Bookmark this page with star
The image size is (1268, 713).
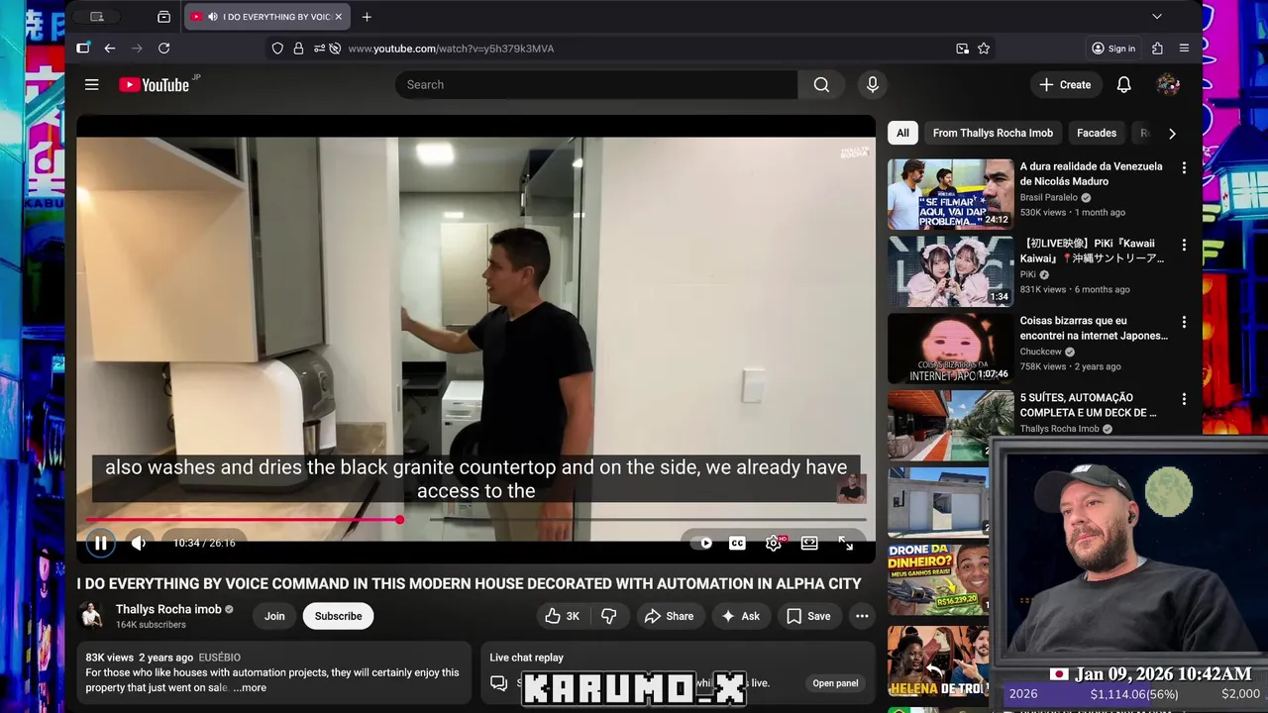(984, 49)
